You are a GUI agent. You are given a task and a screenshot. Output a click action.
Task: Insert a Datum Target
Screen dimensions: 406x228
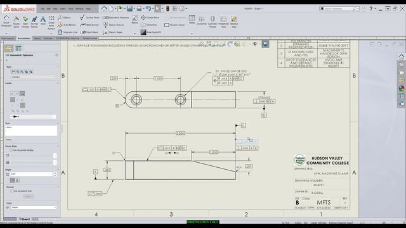pos(113,32)
